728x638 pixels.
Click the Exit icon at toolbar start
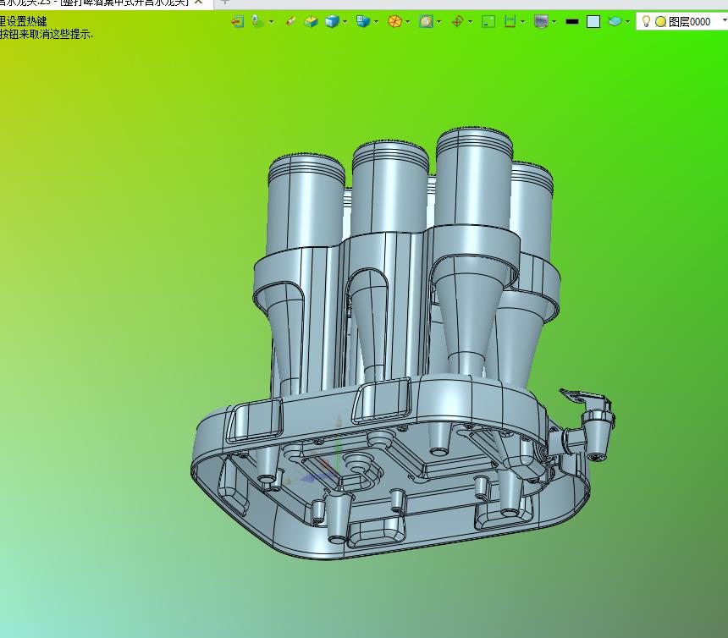(238, 21)
